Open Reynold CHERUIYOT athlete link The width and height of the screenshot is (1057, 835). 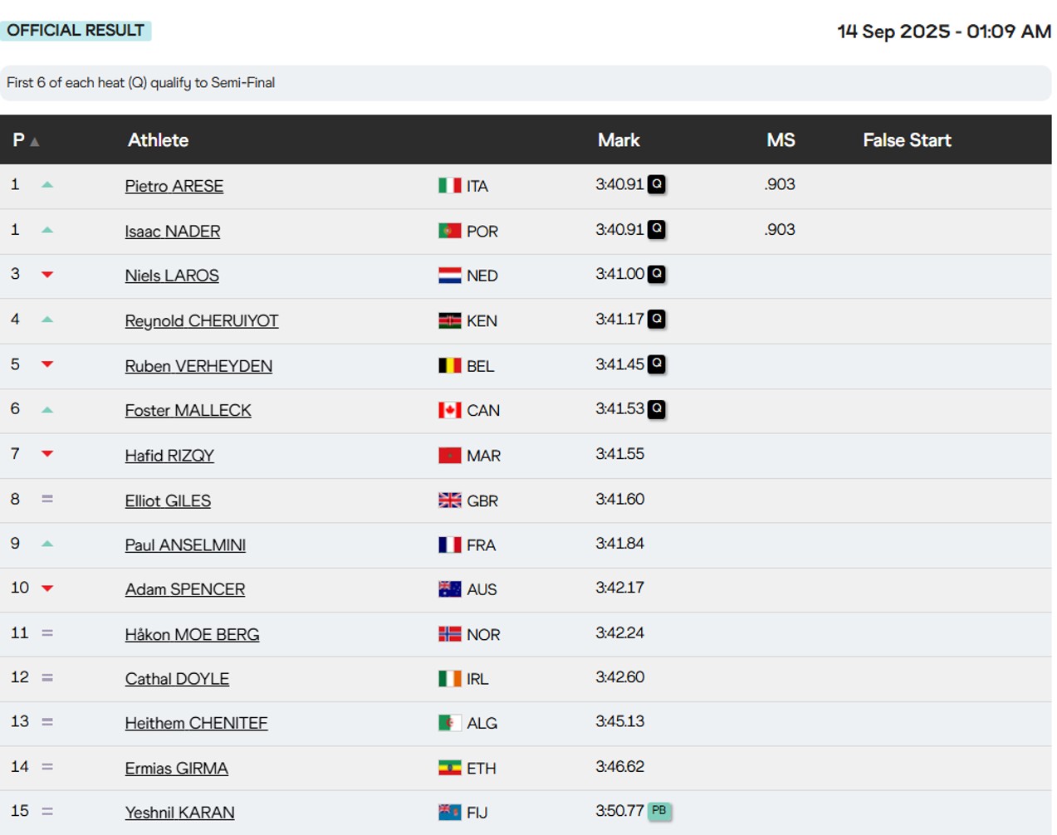point(201,321)
